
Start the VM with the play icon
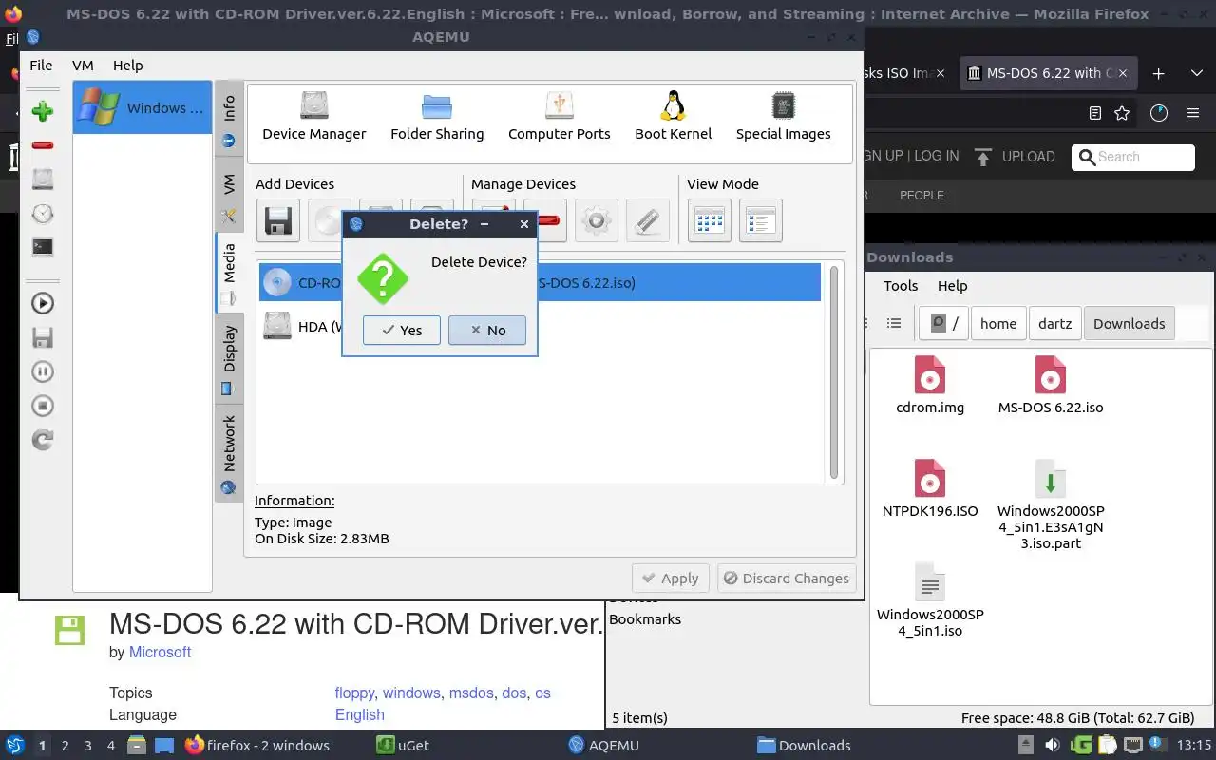point(42,303)
